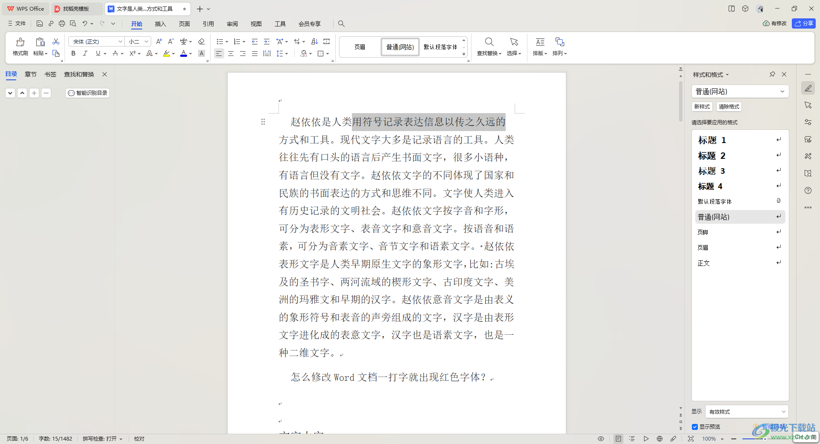
Task: Click the help question mark sidebar icon
Action: [808, 190]
